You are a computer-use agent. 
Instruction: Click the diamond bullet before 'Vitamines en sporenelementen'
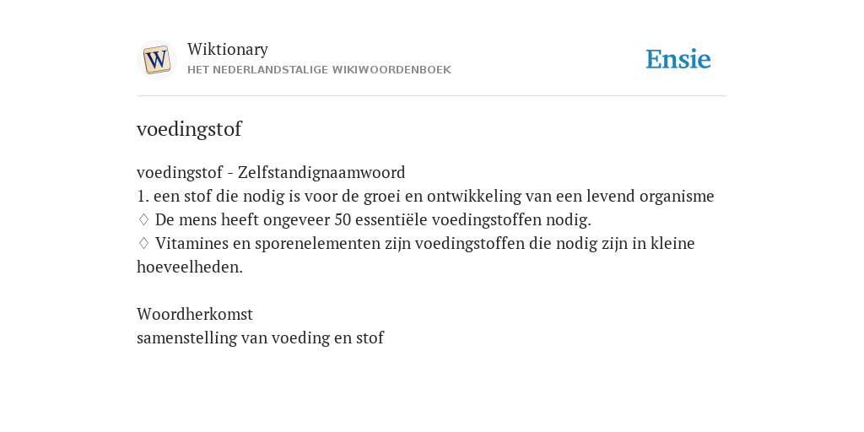pyautogui.click(x=143, y=244)
